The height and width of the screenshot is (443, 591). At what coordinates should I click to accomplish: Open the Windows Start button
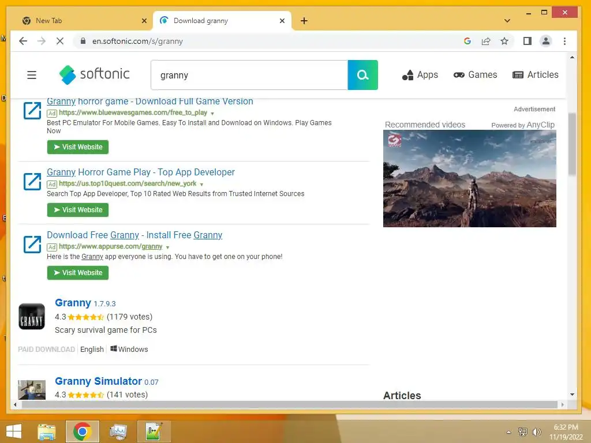point(14,431)
